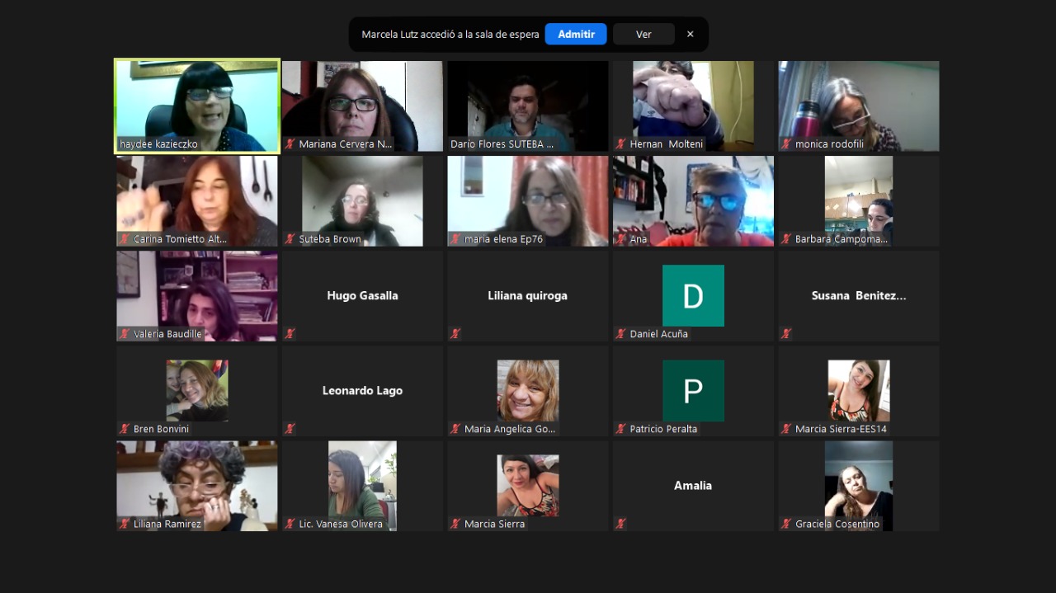
Task: Select haydee kazieczko's highlighted video tile
Action: [197, 106]
